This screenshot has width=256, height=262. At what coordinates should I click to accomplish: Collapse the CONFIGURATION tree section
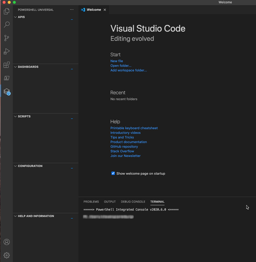tap(72, 168)
